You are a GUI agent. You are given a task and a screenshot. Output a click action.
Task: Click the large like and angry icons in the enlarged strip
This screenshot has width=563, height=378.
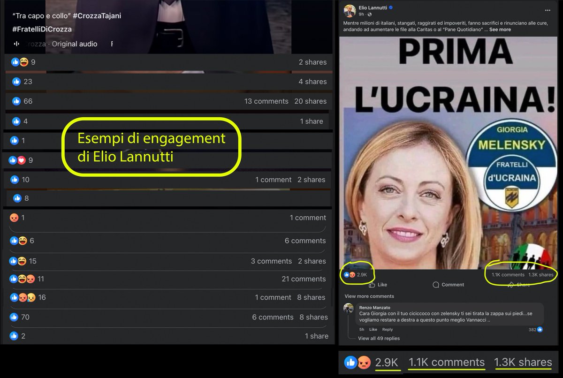[x=358, y=363]
